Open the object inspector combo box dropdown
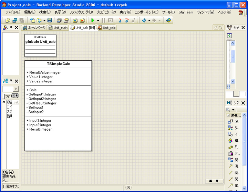This screenshot has height=192, width=248. tap(15, 89)
